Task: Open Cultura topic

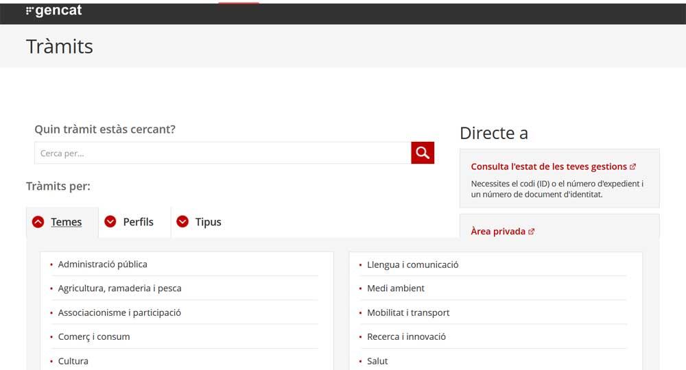Action: pos(73,361)
